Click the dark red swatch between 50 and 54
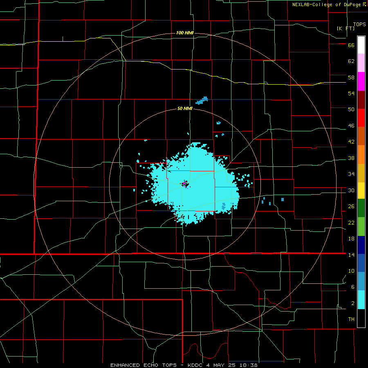This screenshot has width=368, height=368. click(361, 99)
